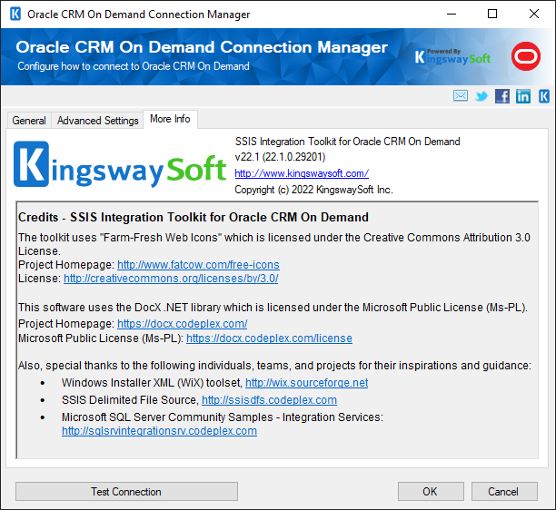Maximize the Connection Manager window
556x510 pixels.
(x=492, y=15)
